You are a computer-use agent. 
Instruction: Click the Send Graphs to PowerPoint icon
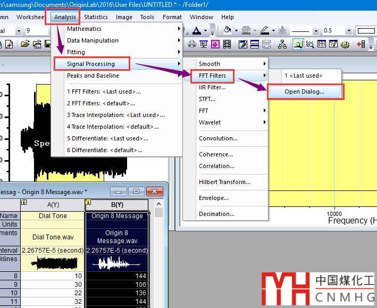point(215,45)
